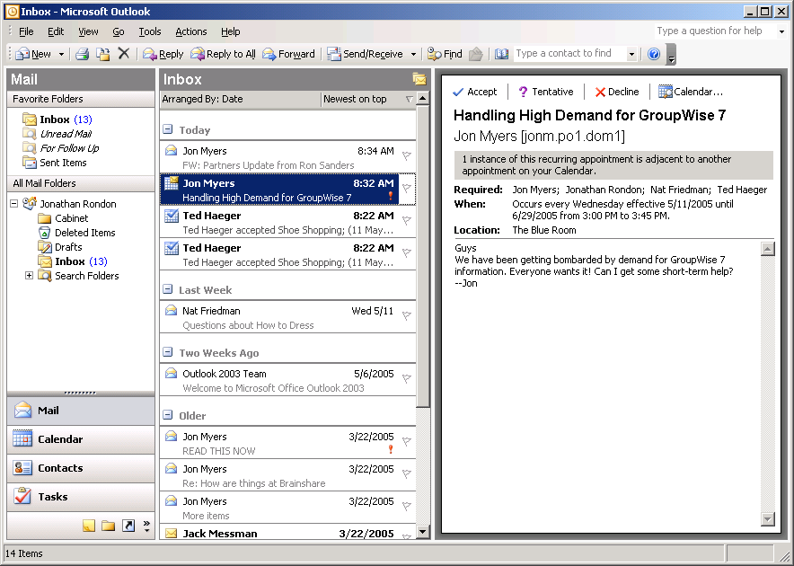Image resolution: width=794 pixels, height=566 pixels.
Task: Flag the Re: How are things at Brainshare message
Action: pyautogui.click(x=407, y=473)
